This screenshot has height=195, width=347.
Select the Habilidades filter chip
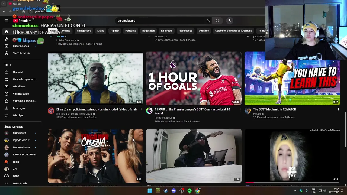185,31
